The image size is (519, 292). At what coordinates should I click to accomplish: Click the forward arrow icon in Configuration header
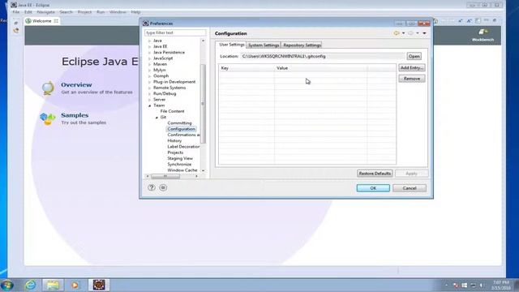tap(410, 33)
